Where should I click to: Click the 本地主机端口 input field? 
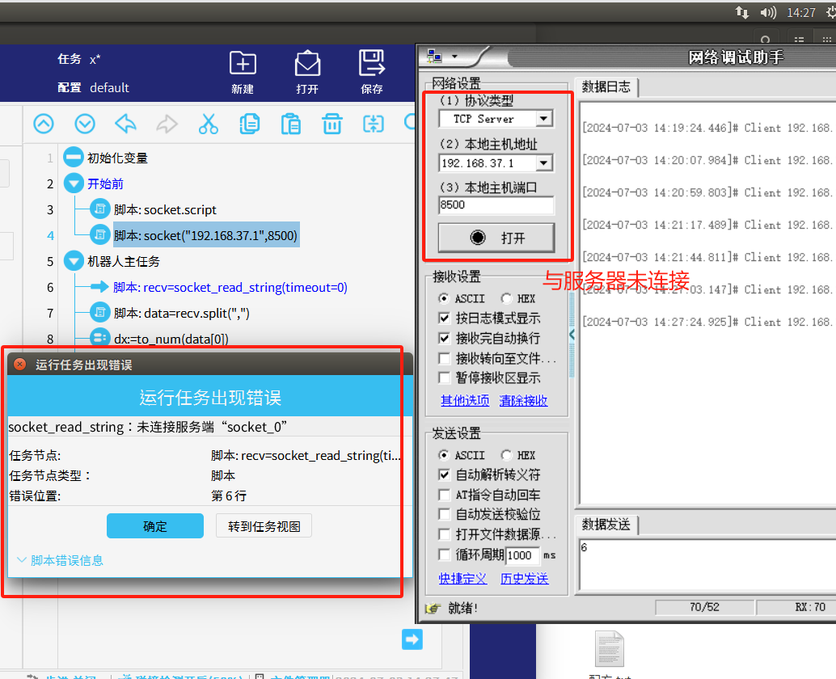click(x=496, y=205)
